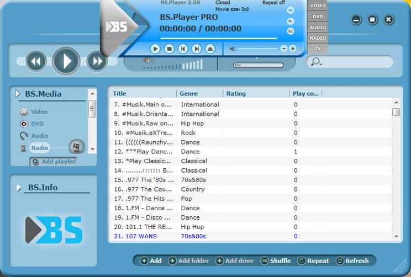This screenshot has height=277, width=411.
Task: Click the BS.Player volume slider line
Action: click(x=257, y=49)
